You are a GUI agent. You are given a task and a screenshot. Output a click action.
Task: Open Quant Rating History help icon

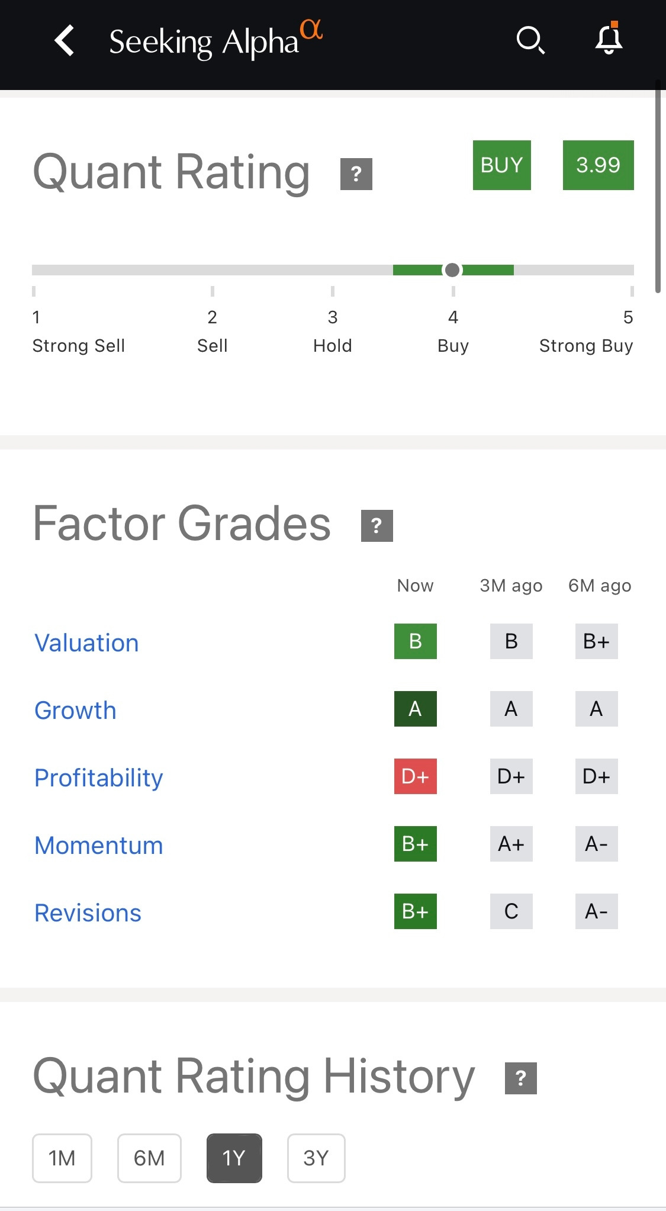pos(520,1078)
